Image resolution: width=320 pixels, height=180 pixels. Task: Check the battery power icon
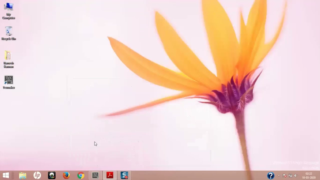(290, 175)
